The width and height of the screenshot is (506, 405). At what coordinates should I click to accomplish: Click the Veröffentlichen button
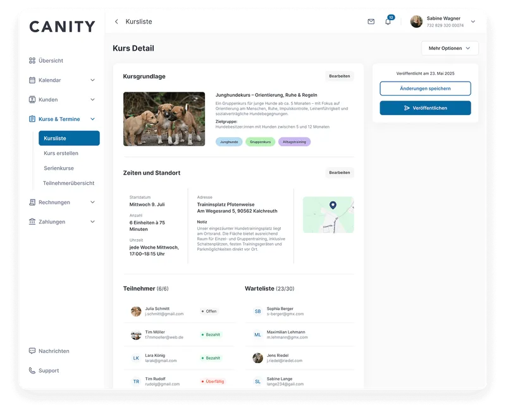point(424,108)
